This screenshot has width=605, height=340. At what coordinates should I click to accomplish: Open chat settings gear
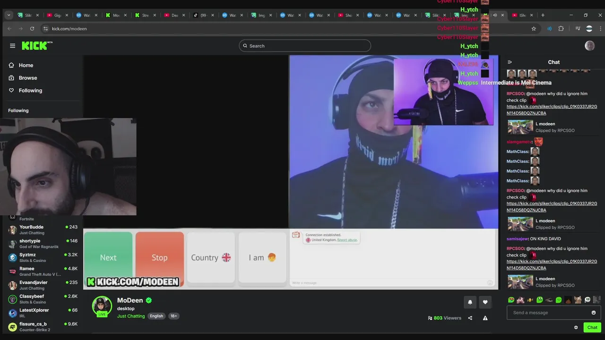576,327
